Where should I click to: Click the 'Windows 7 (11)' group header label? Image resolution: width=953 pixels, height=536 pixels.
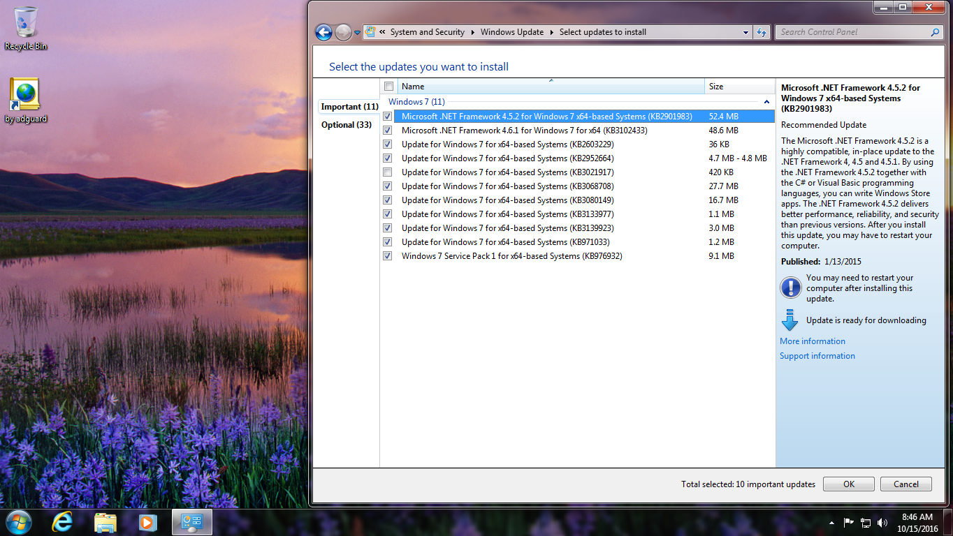coord(416,102)
